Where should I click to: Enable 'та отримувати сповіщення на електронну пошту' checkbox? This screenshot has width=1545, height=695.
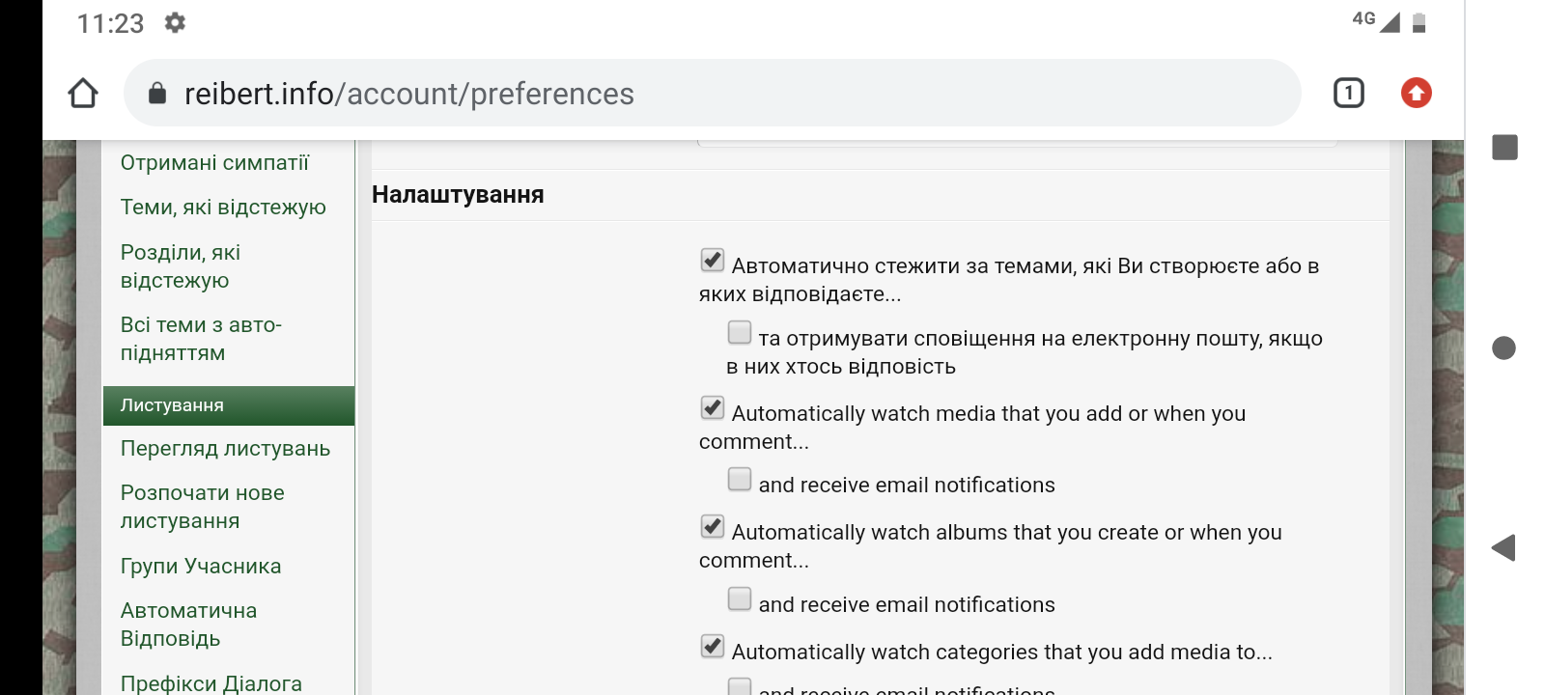coord(740,333)
